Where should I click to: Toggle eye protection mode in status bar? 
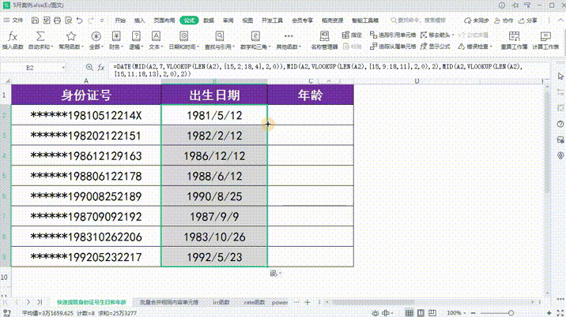375,313
